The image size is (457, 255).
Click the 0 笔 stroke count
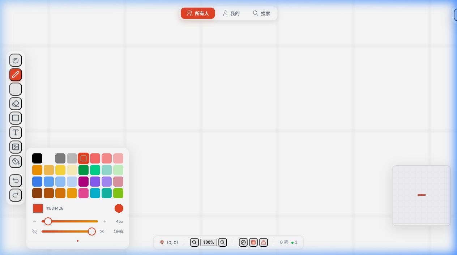(284, 242)
